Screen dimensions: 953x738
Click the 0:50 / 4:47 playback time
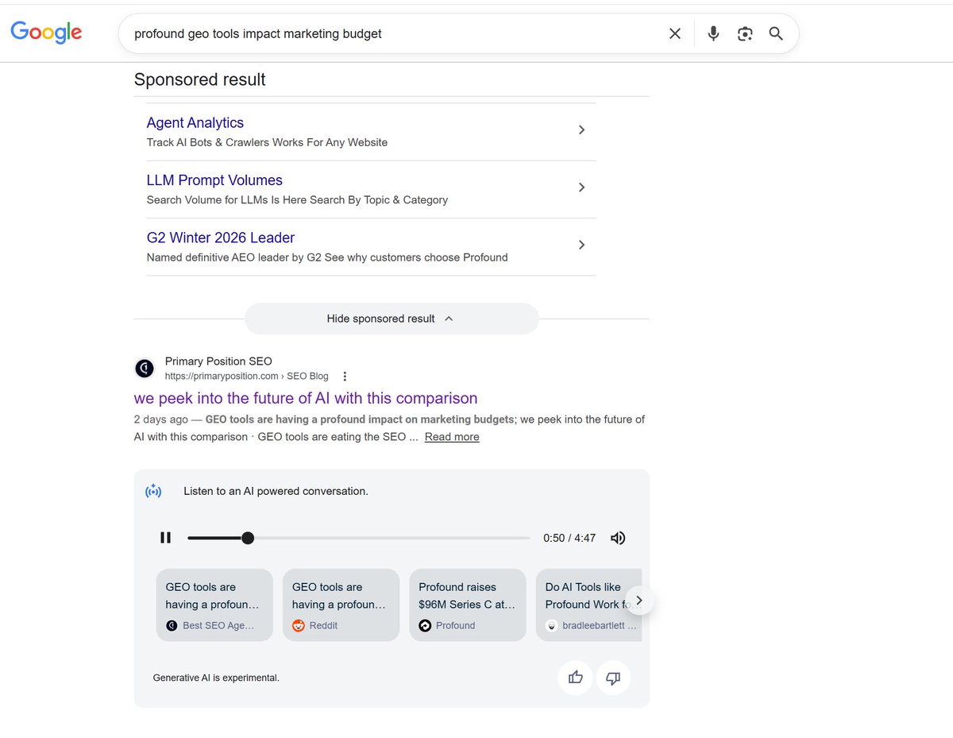click(569, 538)
